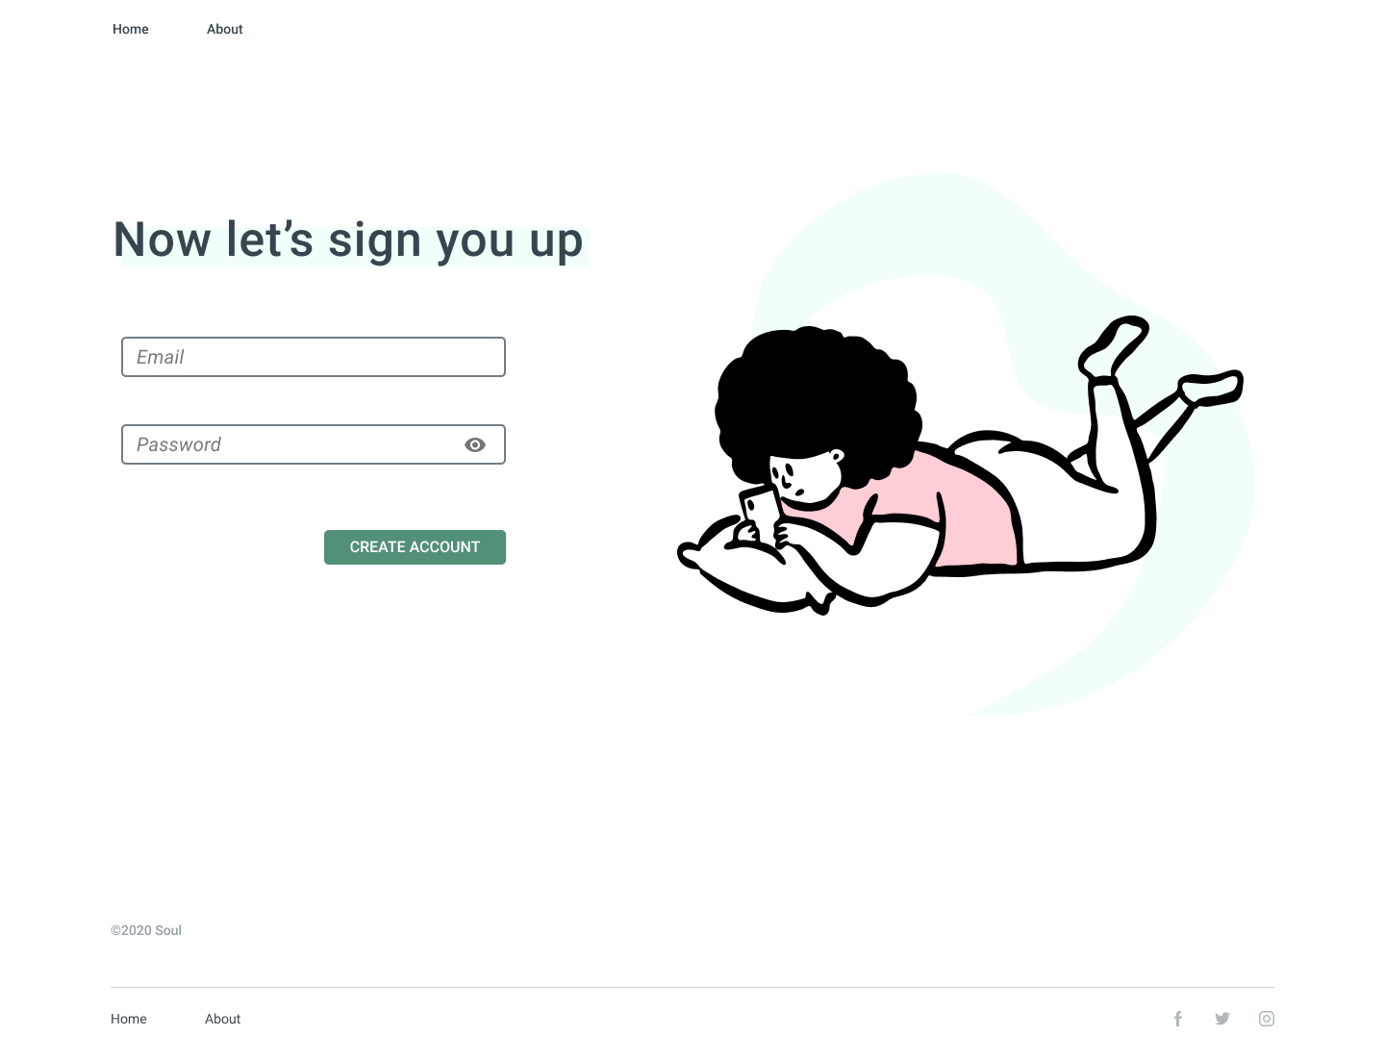
Task: Click the Email input field
Action: click(x=314, y=357)
